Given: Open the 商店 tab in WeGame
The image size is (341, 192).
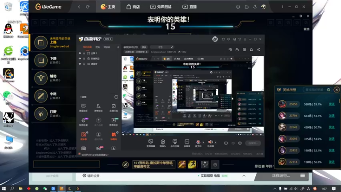Looking at the screenshot, I should coord(133,7).
